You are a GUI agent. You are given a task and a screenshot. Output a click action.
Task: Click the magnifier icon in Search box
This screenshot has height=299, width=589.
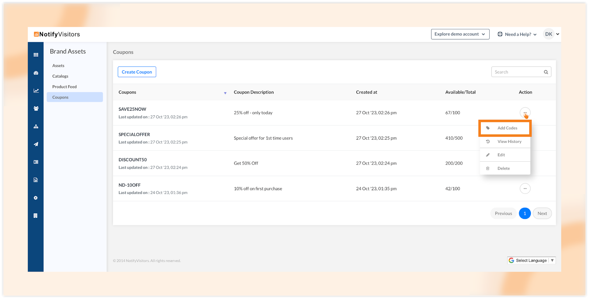coord(546,72)
